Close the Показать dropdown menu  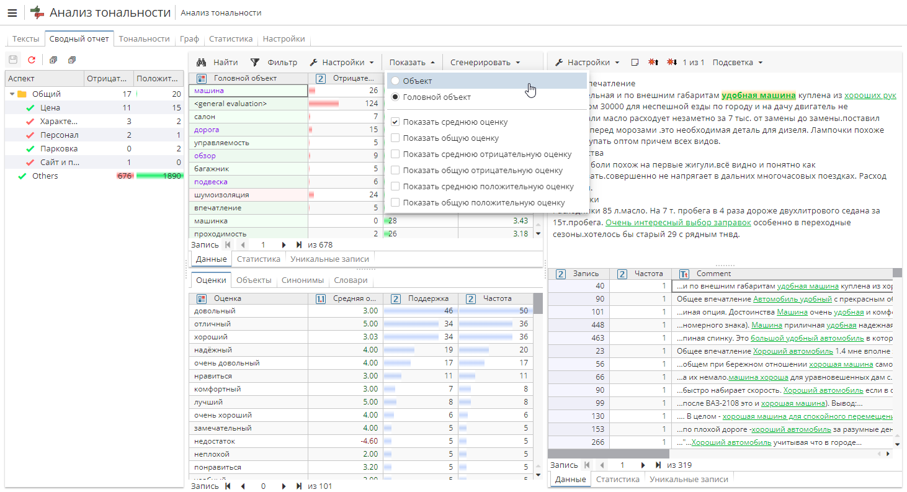click(412, 62)
